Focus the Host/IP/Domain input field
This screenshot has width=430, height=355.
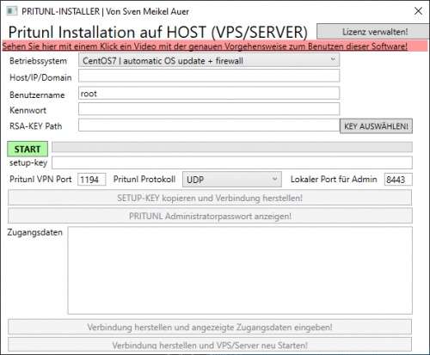[209, 77]
